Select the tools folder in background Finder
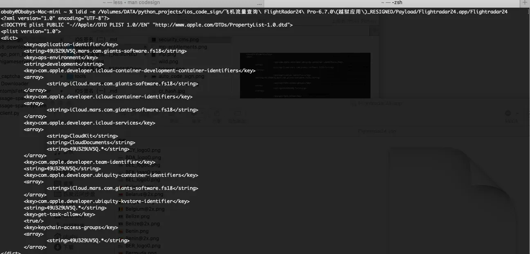530x254 pixels. point(80,76)
